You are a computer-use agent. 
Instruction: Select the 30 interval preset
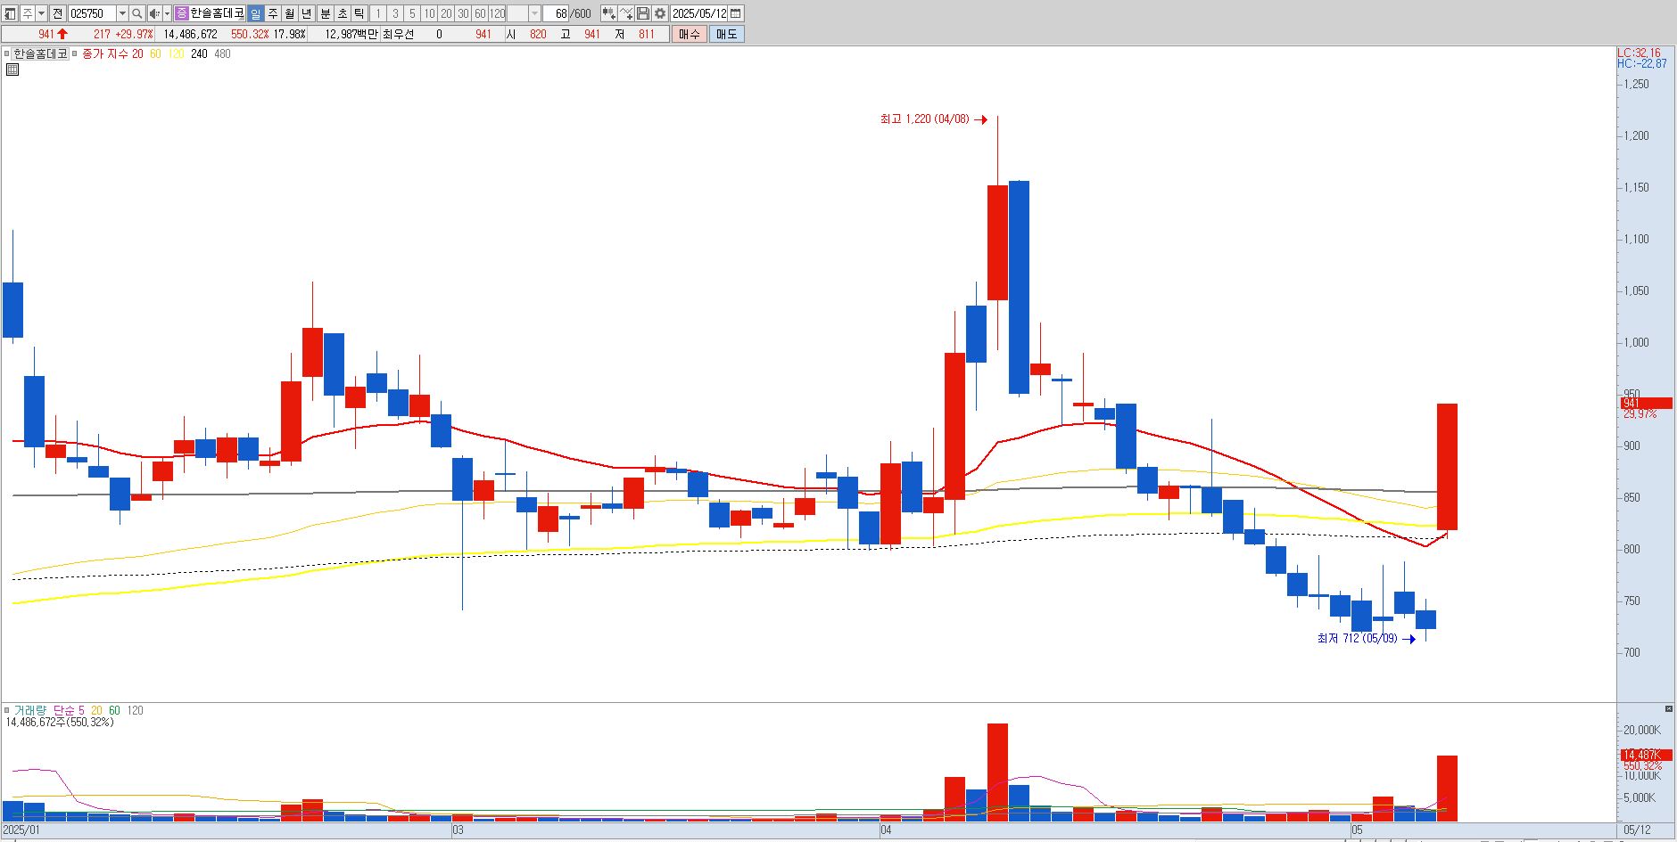click(463, 13)
